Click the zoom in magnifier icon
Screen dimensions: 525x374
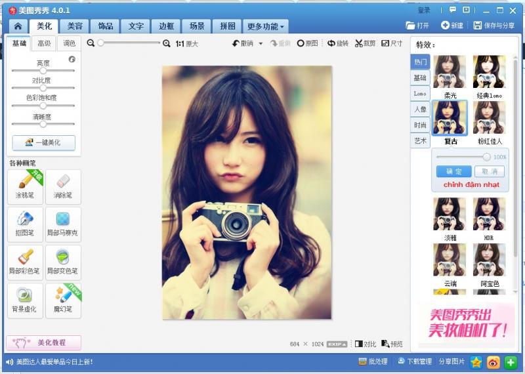(167, 43)
